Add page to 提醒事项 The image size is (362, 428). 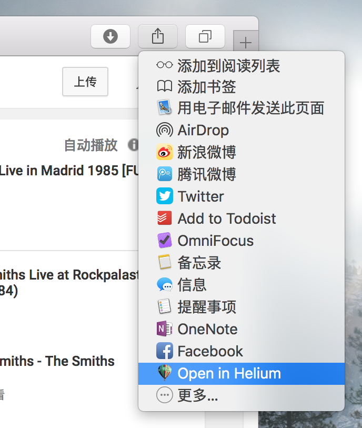click(x=242, y=307)
